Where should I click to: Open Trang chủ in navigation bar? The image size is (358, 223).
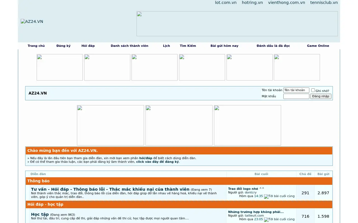[x=36, y=46]
